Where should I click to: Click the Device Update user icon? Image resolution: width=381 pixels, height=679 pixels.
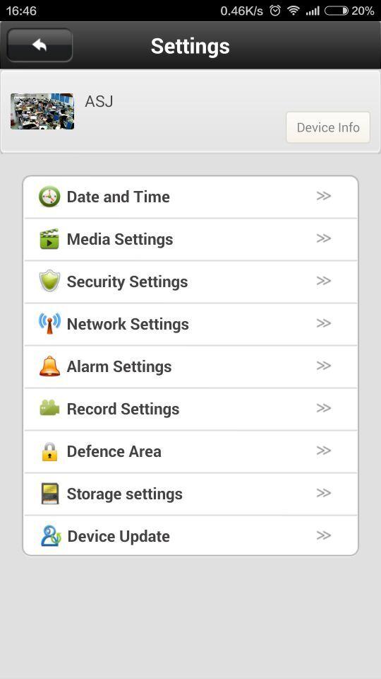click(x=51, y=535)
